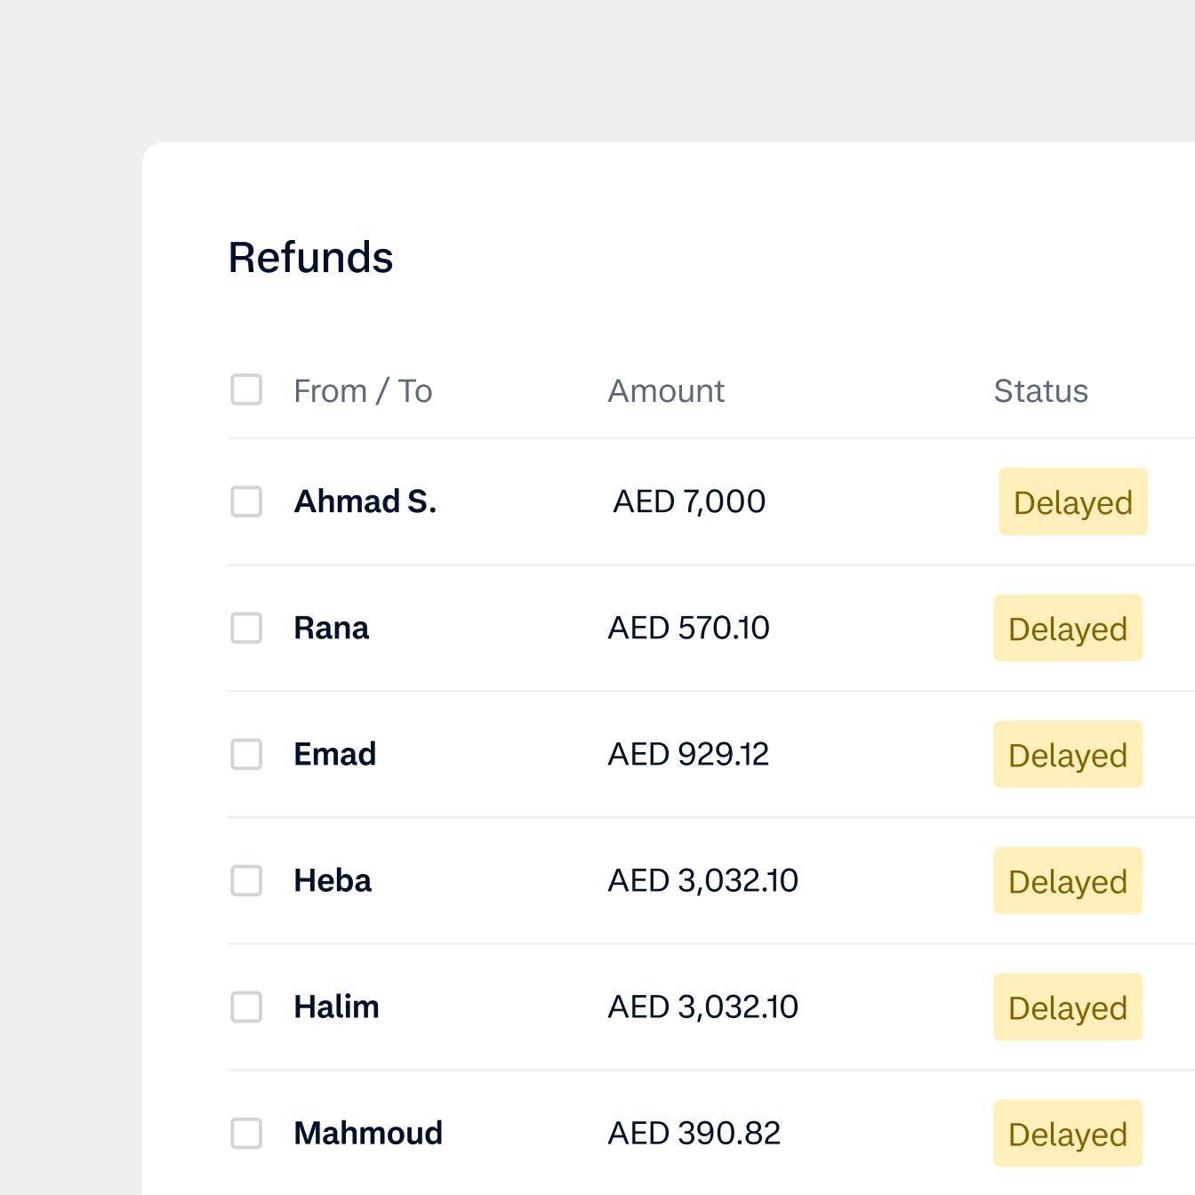The image size is (1195, 1195).
Task: Click the Refunds page title
Action: [311, 258]
